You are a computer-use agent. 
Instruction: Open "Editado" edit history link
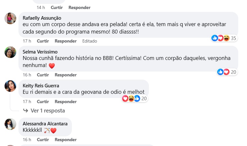pos(90,41)
